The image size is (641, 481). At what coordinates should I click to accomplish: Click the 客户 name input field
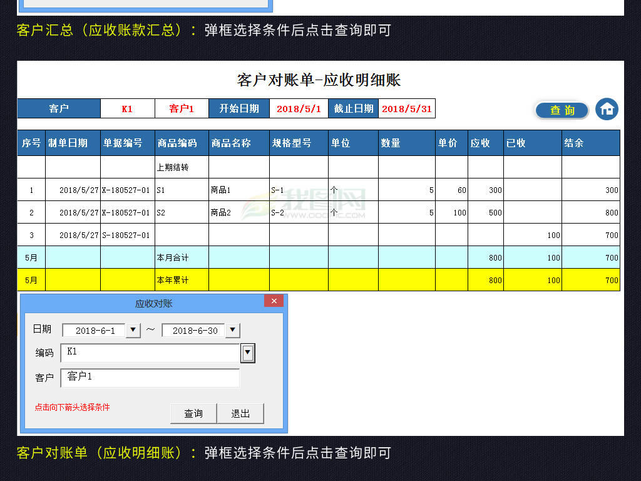[x=150, y=377]
